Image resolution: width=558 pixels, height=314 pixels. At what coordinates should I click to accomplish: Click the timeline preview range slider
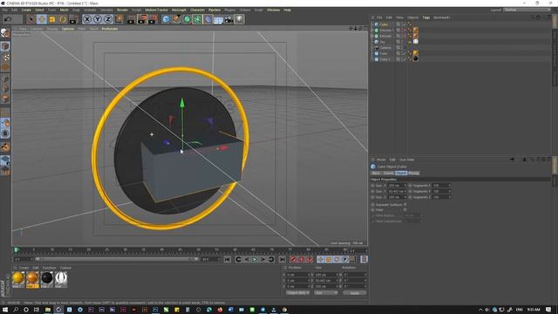117,259
